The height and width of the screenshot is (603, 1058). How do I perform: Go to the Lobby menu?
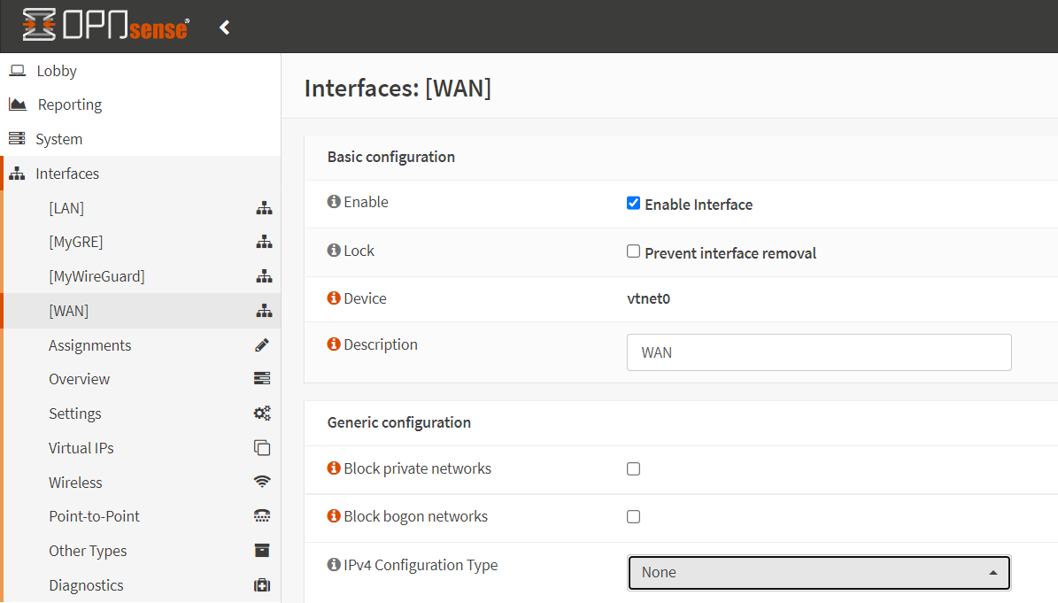click(x=57, y=71)
